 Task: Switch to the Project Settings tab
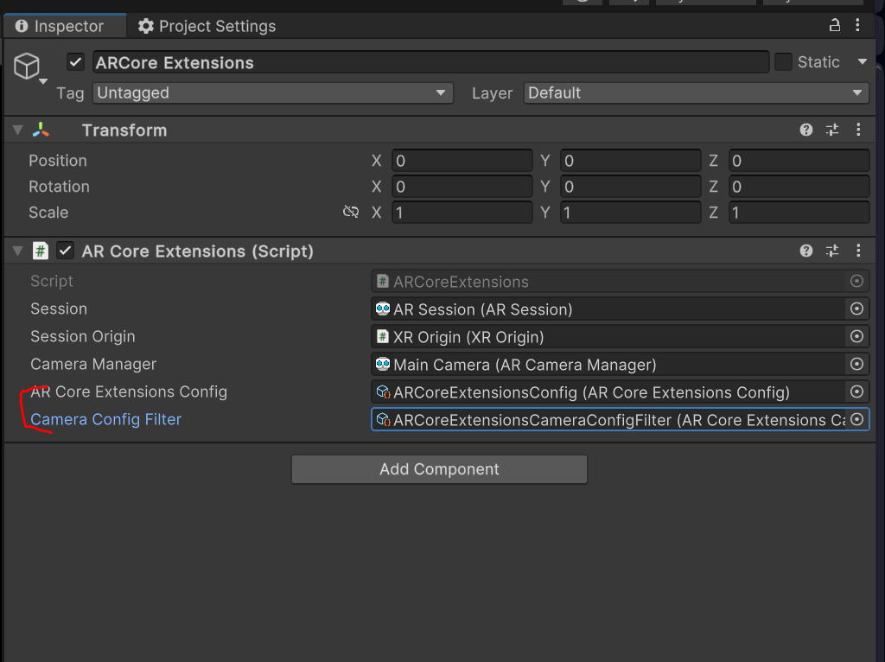[207, 26]
